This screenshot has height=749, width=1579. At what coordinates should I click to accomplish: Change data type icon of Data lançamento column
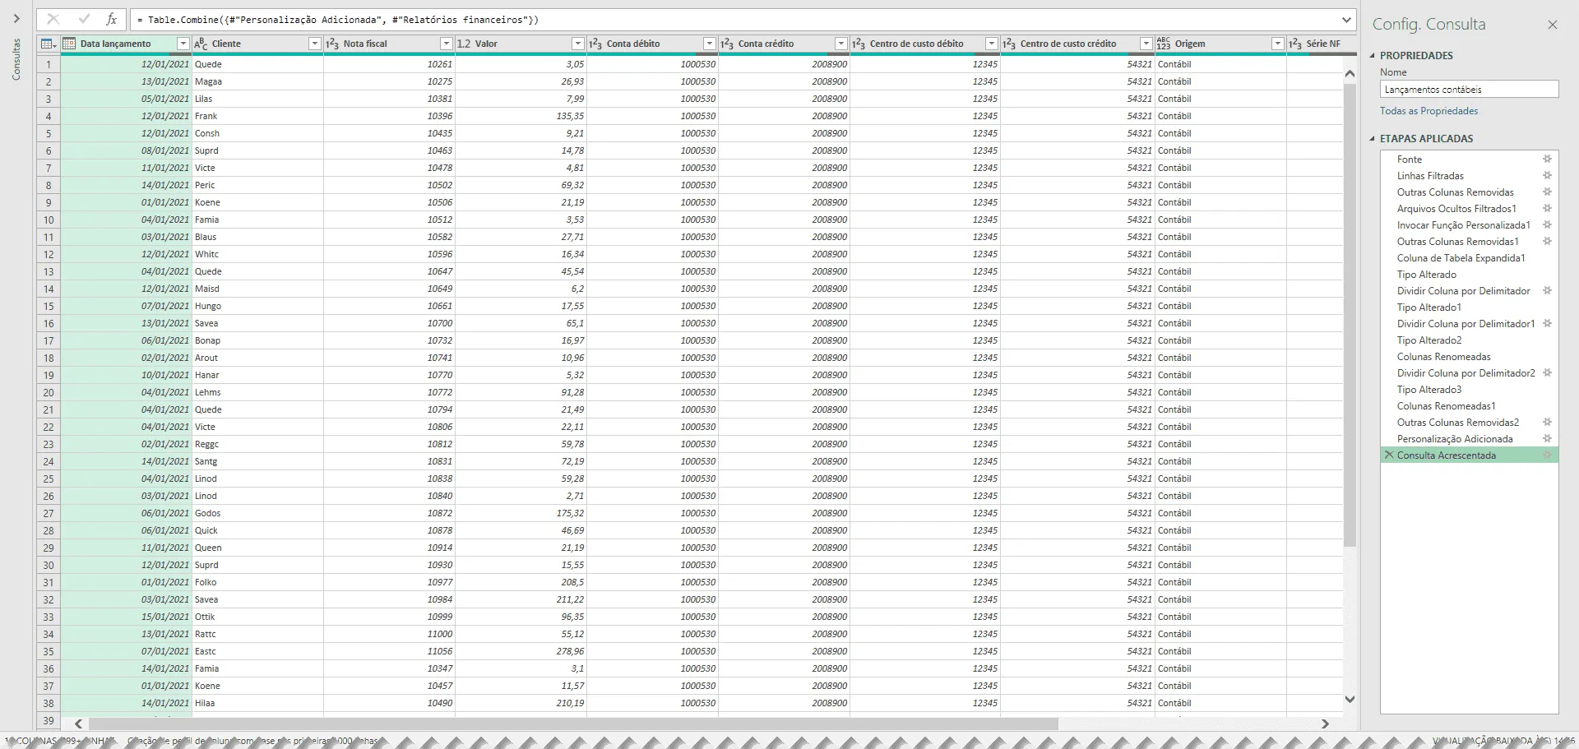point(69,44)
